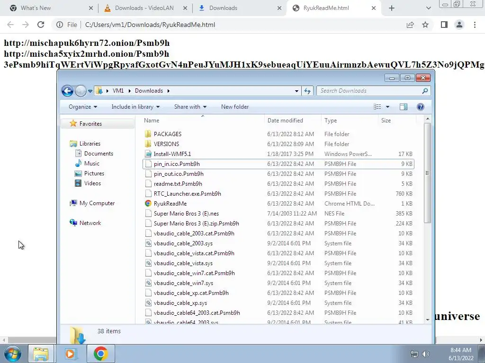485x363 pixels.
Task: Bookmark this page with star icon
Action: click(x=425, y=25)
